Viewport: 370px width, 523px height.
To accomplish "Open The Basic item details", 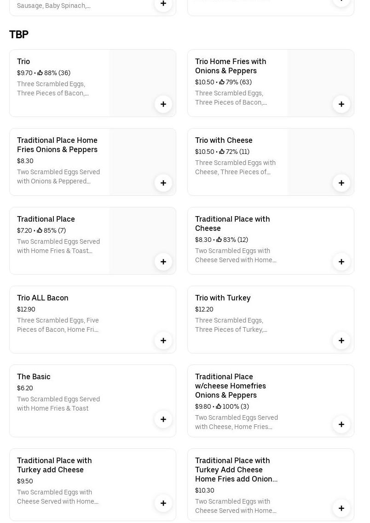I will 34,376.
